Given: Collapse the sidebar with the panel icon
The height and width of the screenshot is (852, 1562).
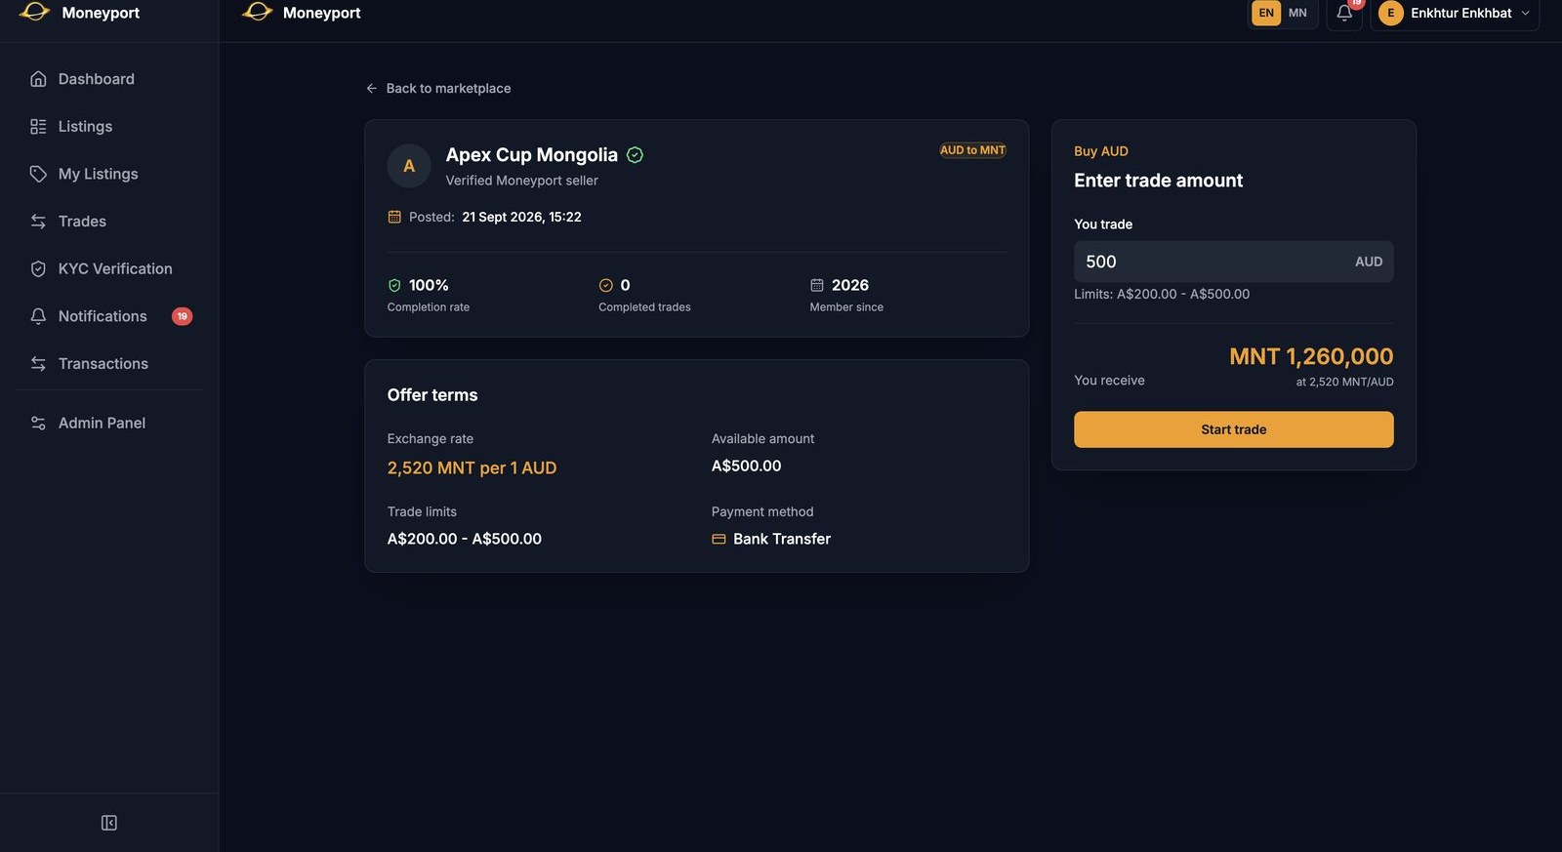Looking at the screenshot, I should [x=109, y=823].
